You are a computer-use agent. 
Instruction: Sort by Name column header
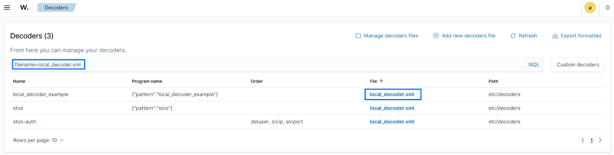(19, 81)
